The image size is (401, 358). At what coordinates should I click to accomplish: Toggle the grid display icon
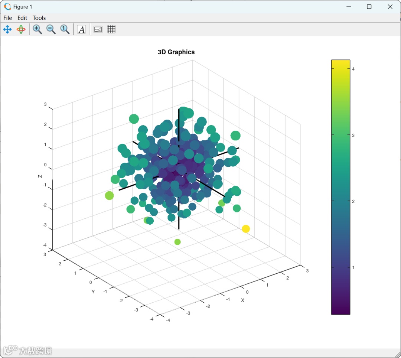pyautogui.click(x=111, y=29)
